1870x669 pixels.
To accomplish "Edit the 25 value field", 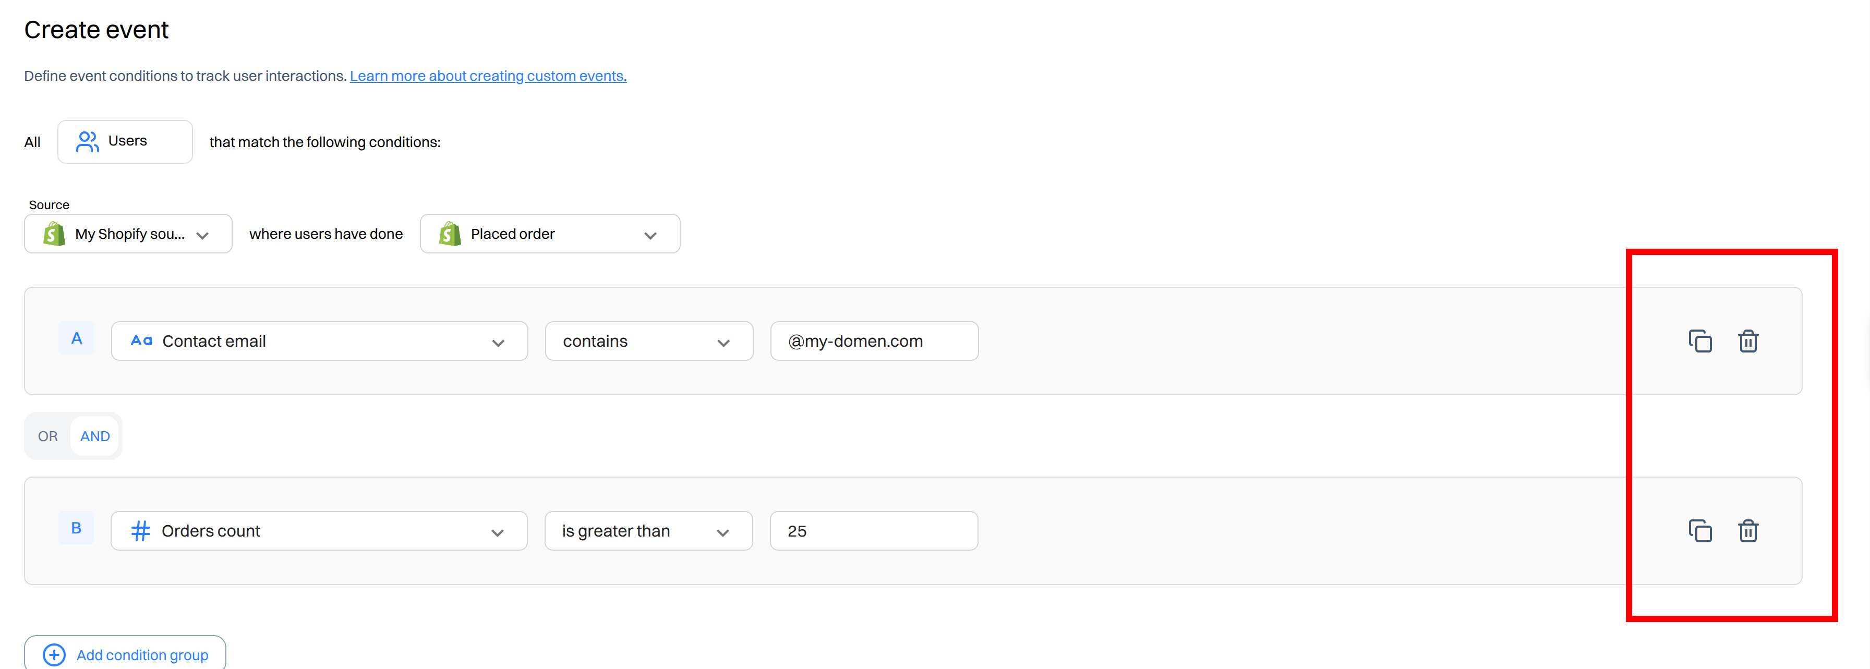I will coord(874,531).
